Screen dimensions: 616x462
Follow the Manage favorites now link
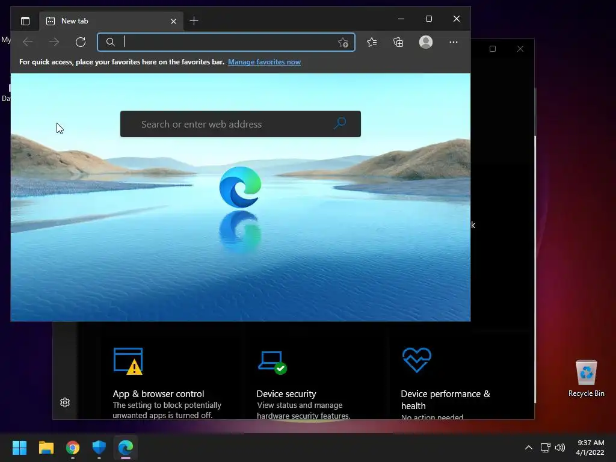(265, 62)
